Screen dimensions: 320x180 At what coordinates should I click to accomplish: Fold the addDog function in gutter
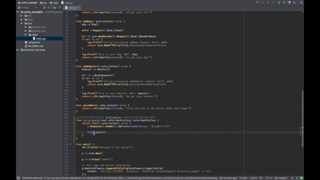(x=75, y=21)
